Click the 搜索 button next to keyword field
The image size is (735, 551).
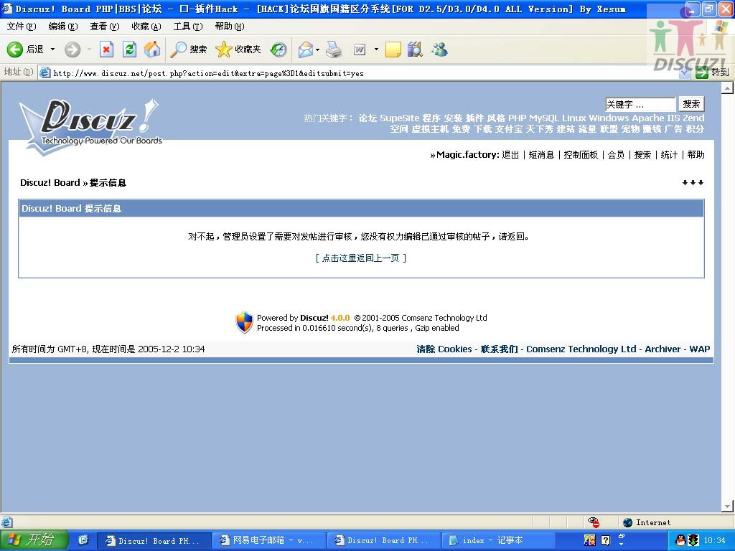coord(691,104)
